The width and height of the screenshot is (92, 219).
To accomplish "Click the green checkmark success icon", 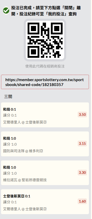I will 6,11.
